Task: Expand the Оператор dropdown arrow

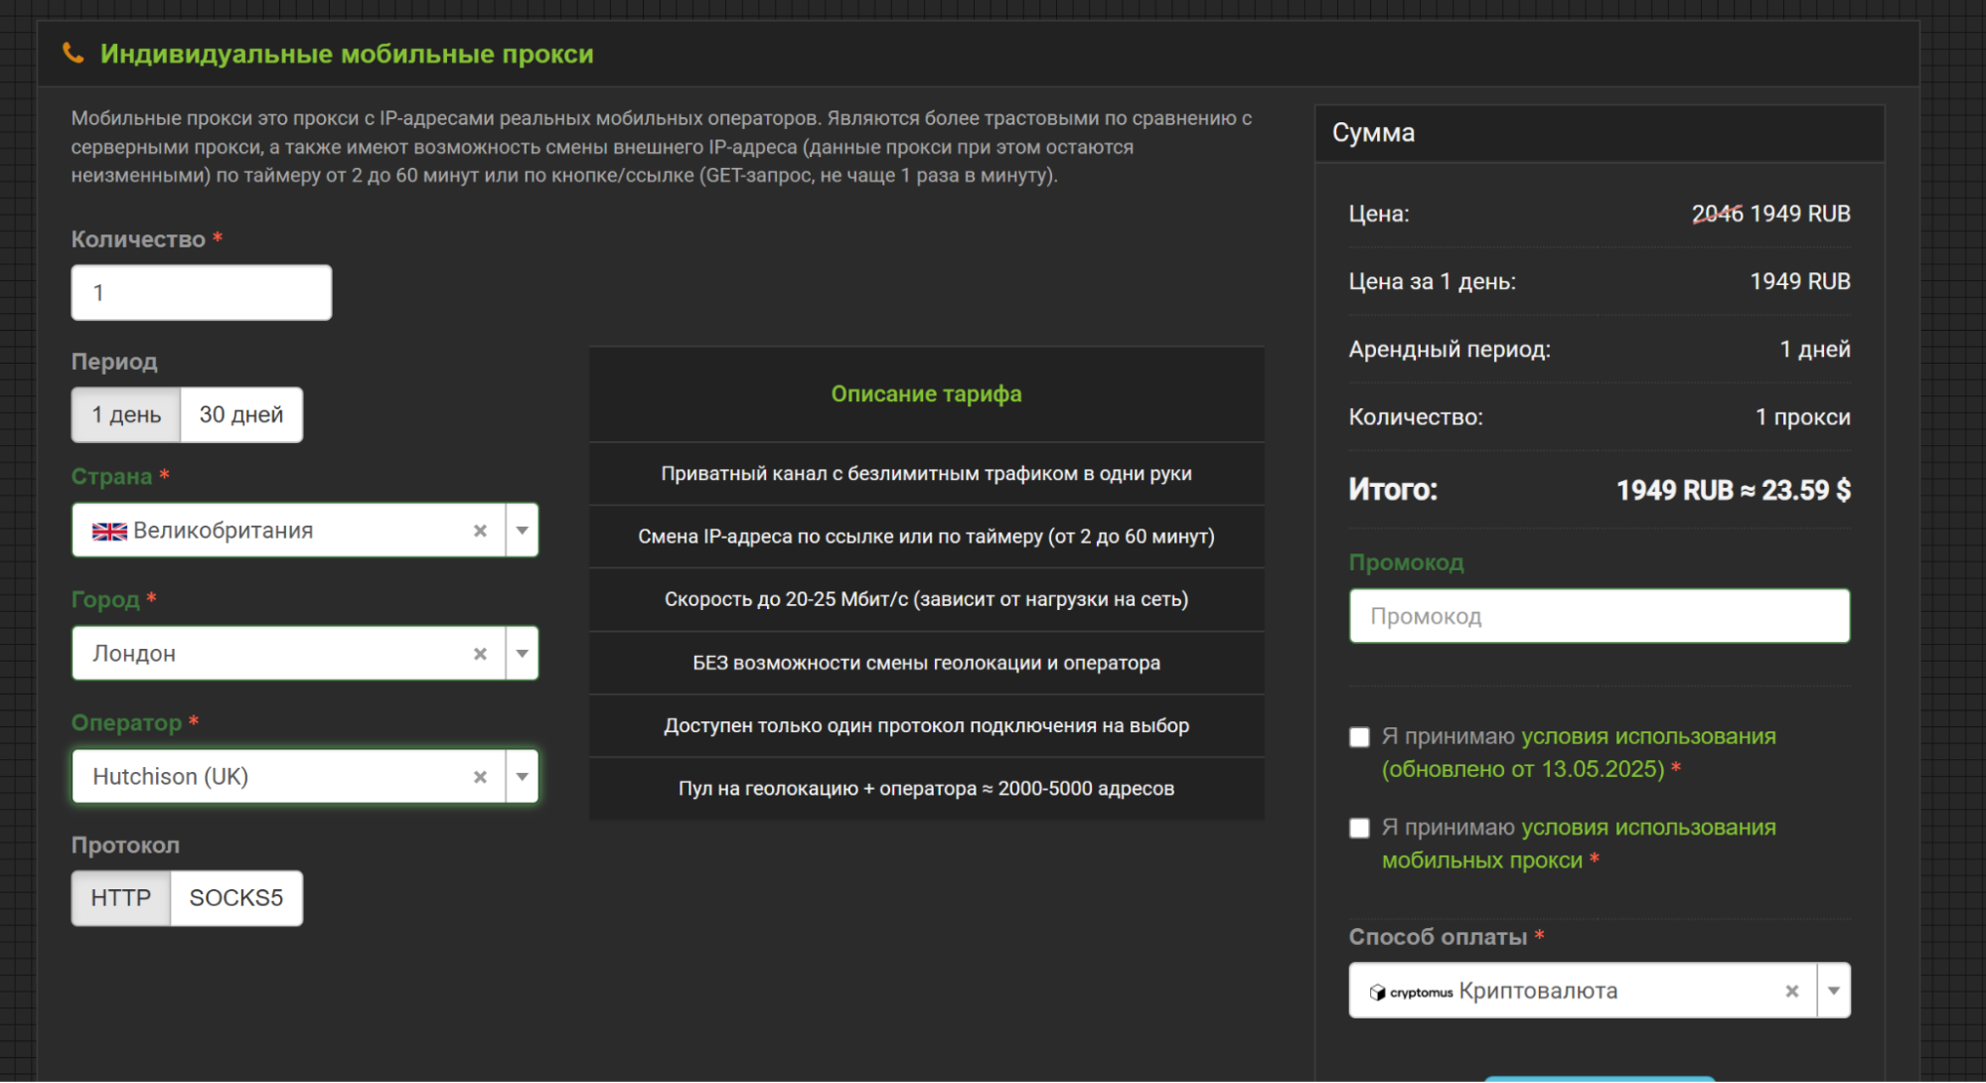Action: (x=522, y=777)
